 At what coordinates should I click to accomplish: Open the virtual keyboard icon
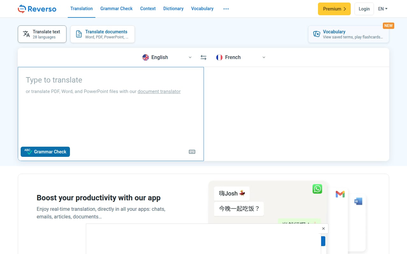192,152
